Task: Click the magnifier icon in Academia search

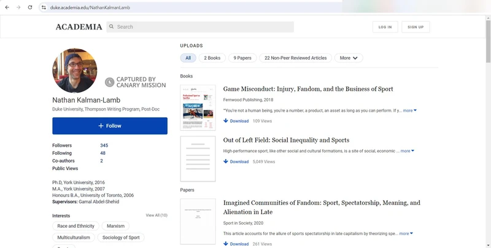Action: [x=111, y=26]
